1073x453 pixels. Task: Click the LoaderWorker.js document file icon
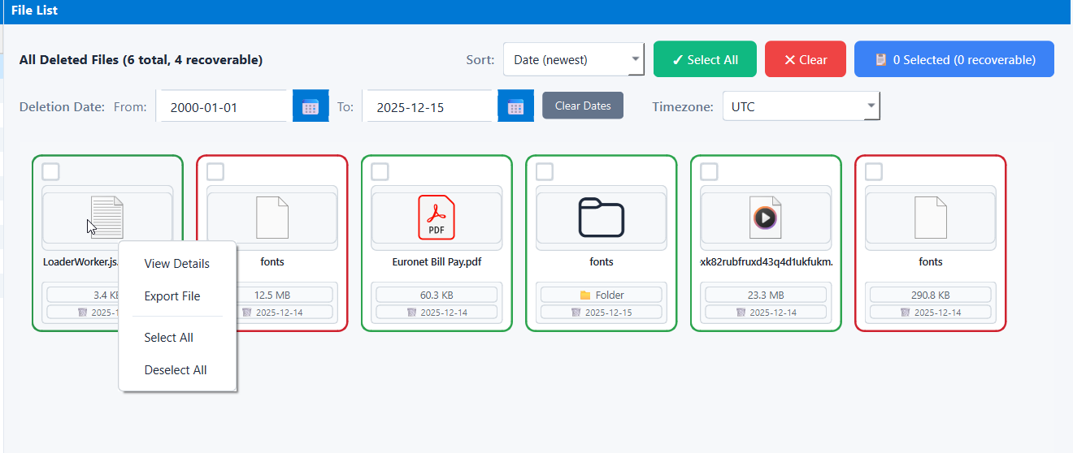(x=107, y=218)
